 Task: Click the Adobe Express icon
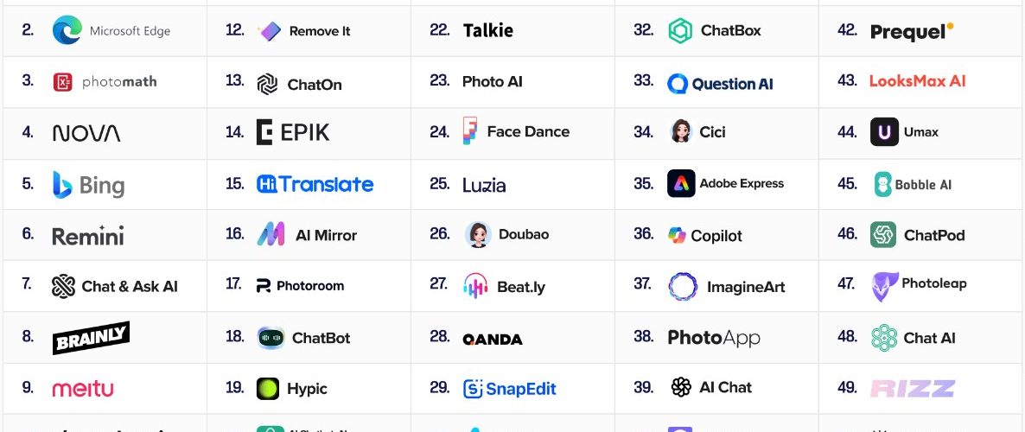(681, 184)
